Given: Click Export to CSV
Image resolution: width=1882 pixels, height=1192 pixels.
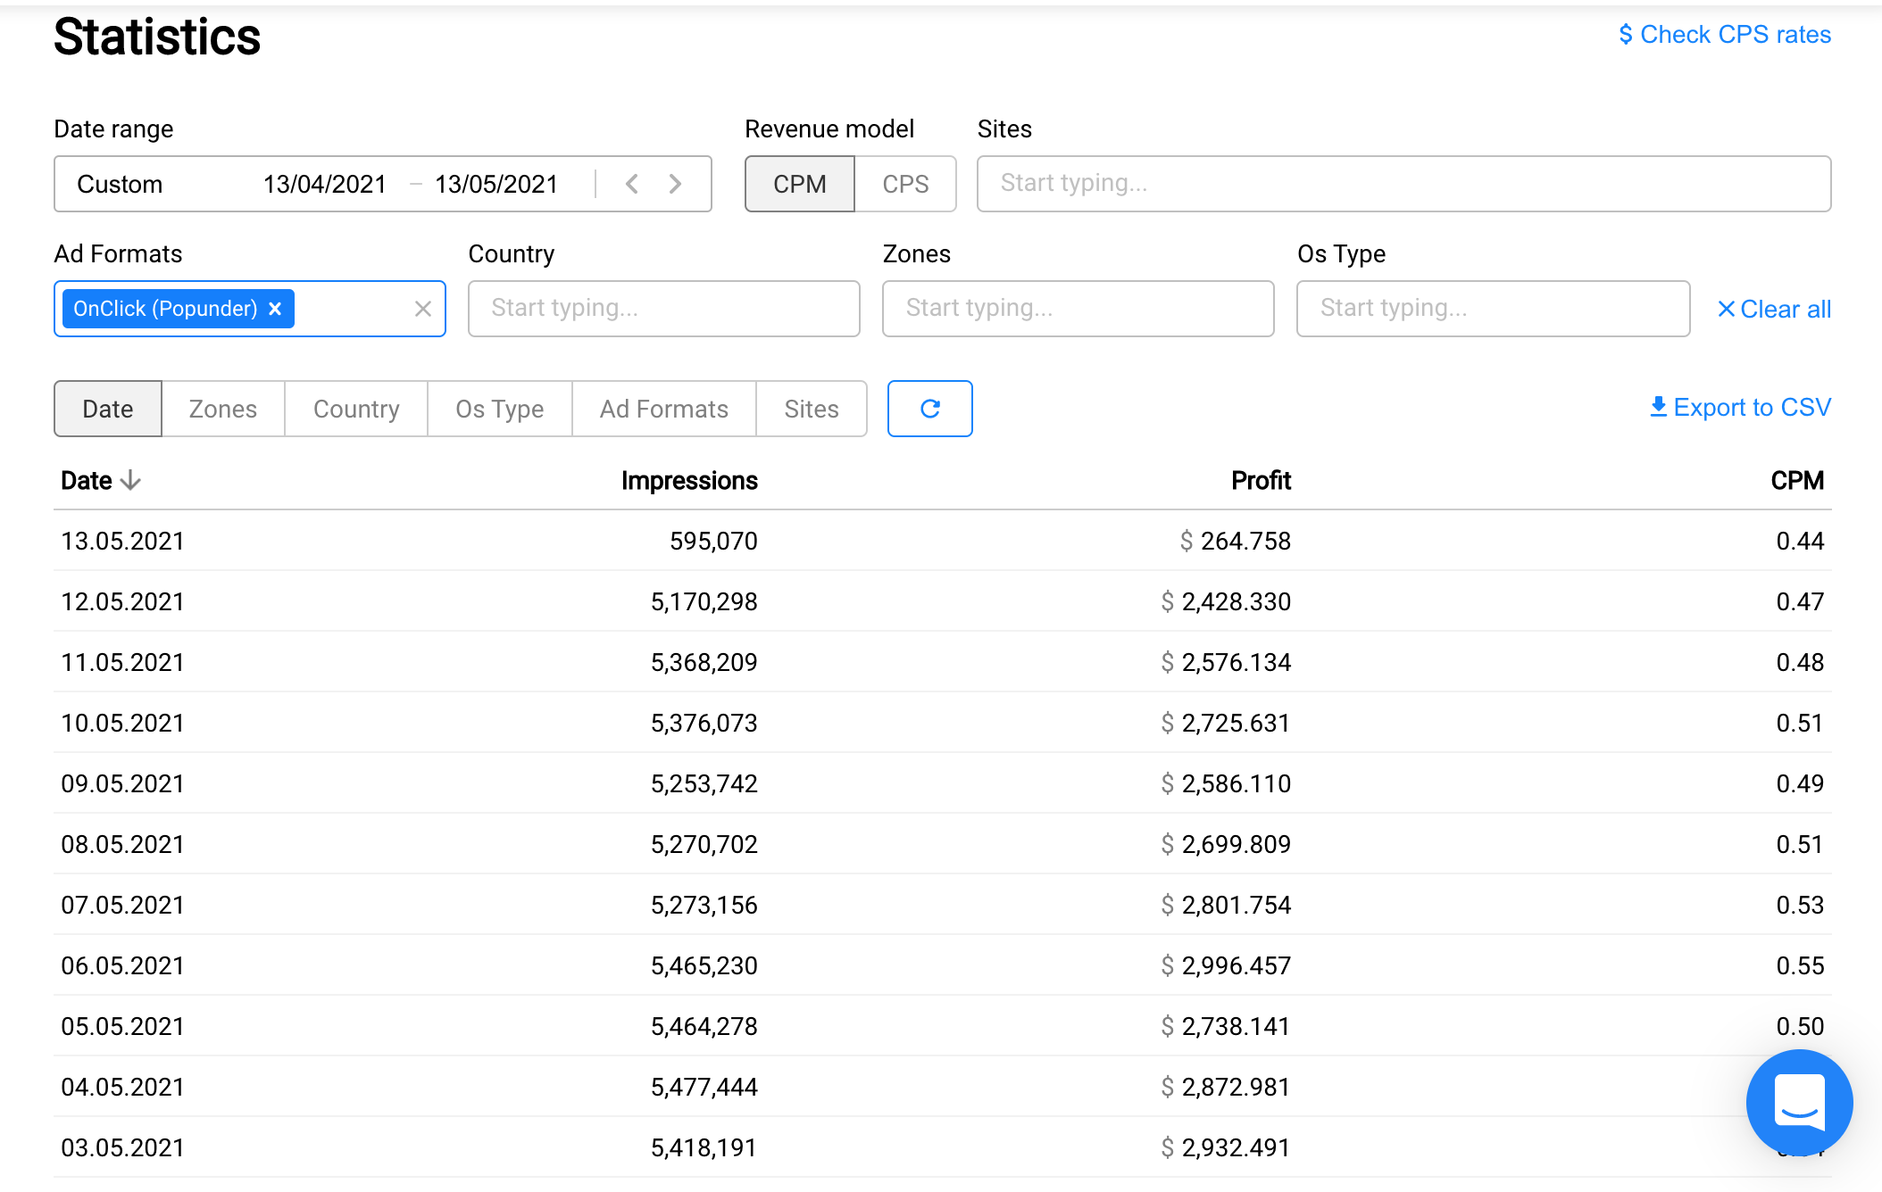Looking at the screenshot, I should (1740, 408).
